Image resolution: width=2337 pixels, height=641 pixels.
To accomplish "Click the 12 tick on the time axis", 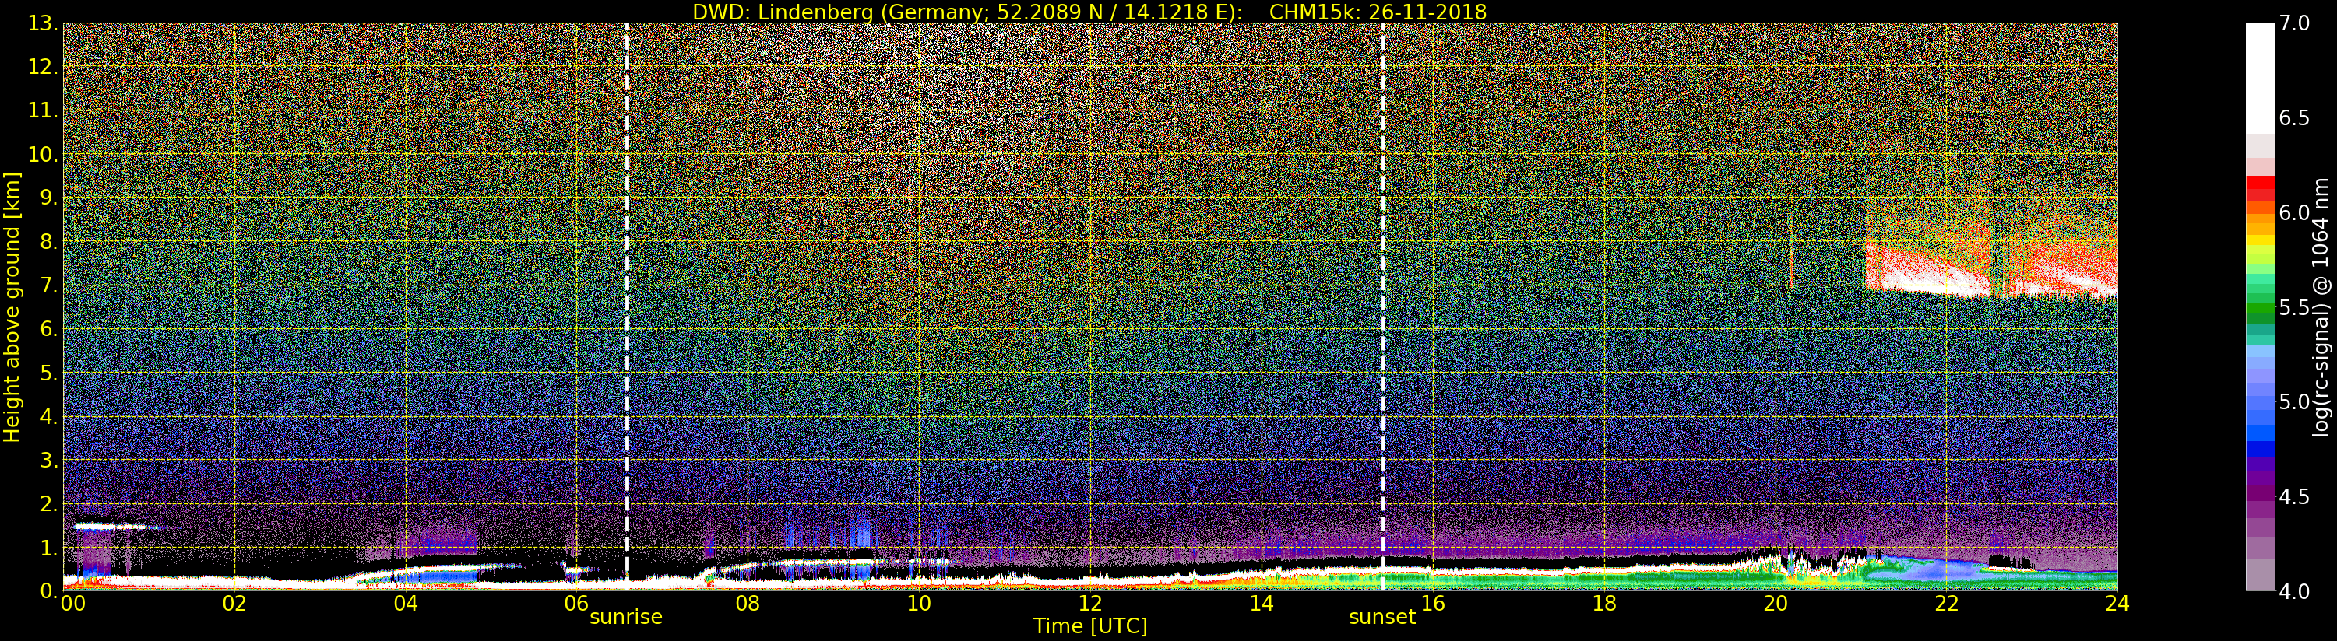I will (x=1089, y=604).
